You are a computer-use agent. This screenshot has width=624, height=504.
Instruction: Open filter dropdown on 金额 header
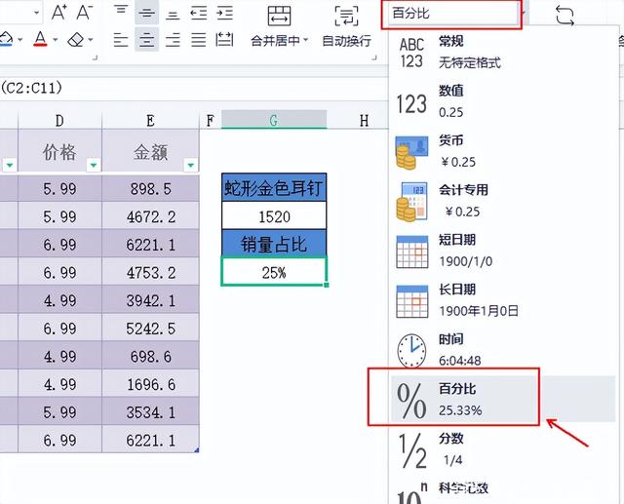(191, 165)
